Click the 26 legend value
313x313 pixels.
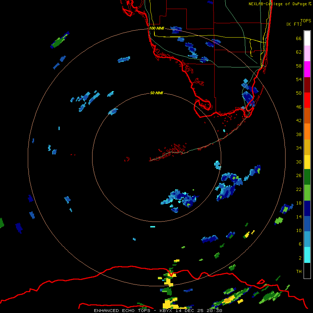[x=299, y=175]
